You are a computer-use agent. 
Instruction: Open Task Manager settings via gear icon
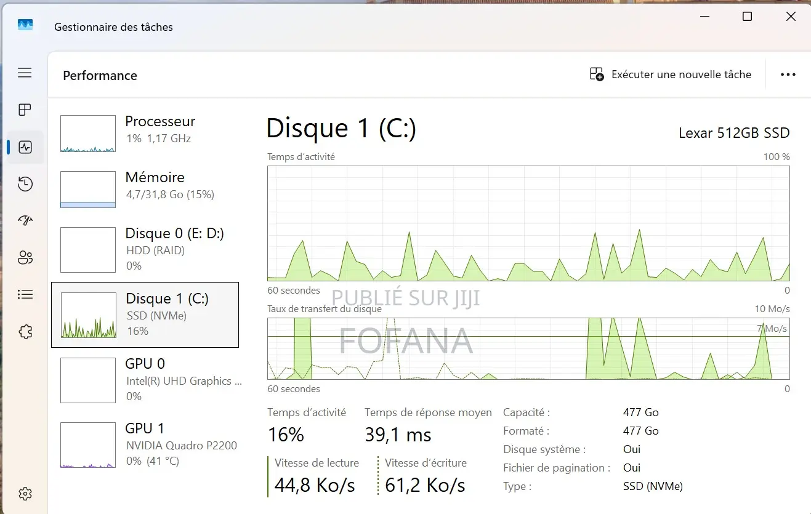25,493
